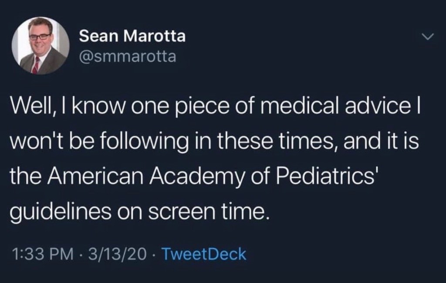
Task: Visit the @smmarotta handle link
Action: [x=127, y=56]
